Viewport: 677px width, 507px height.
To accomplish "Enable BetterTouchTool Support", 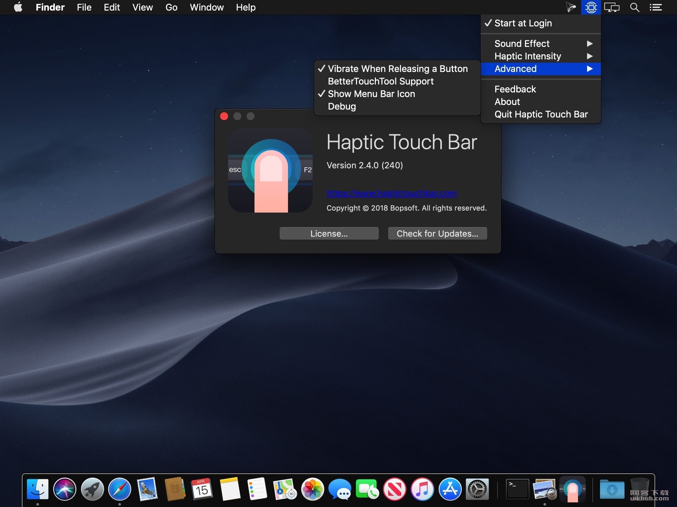I will click(x=397, y=81).
